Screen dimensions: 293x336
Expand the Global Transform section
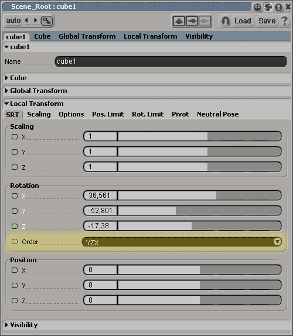click(x=6, y=91)
